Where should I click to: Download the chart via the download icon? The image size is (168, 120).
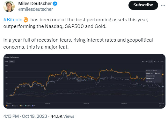163,57
